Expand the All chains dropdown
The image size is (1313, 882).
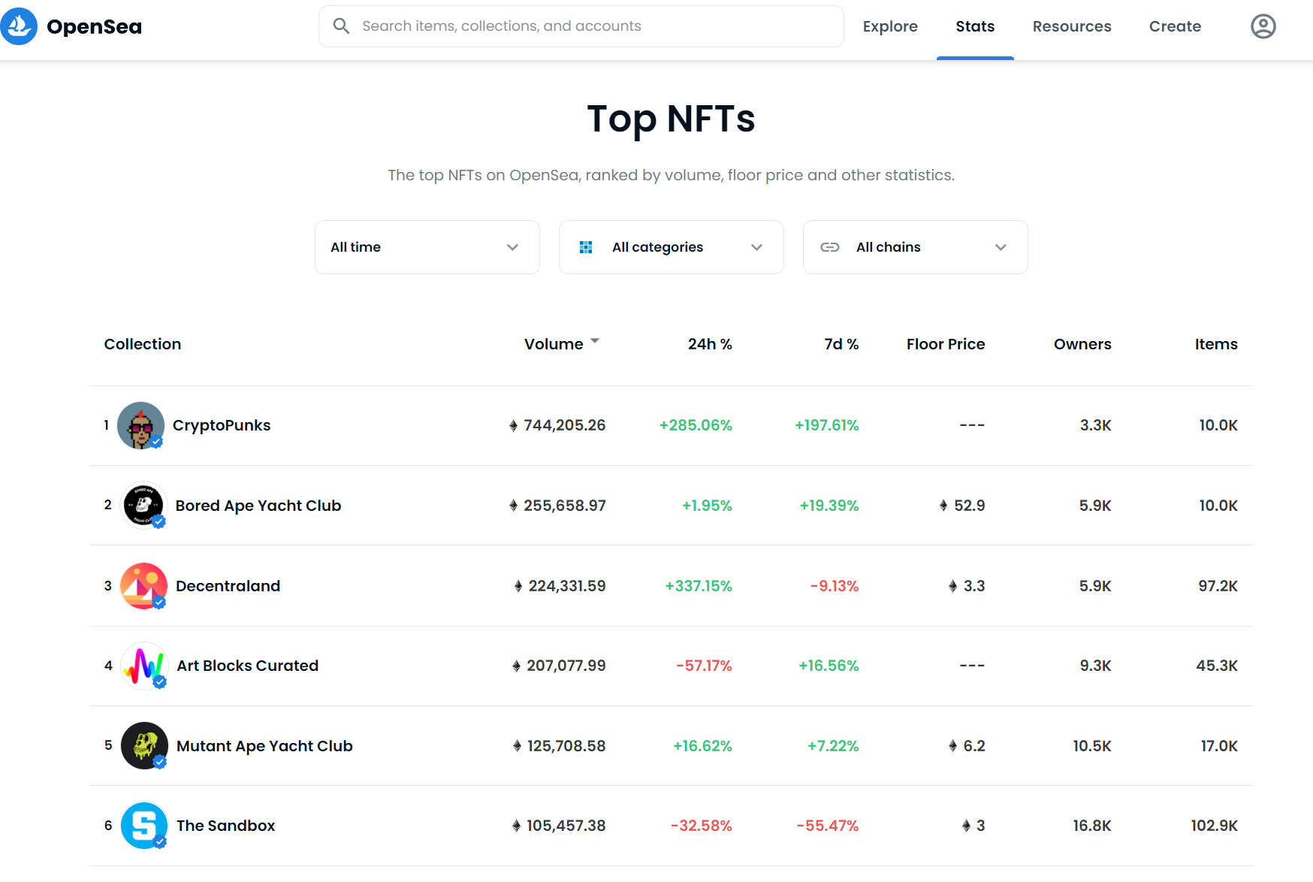(x=916, y=247)
